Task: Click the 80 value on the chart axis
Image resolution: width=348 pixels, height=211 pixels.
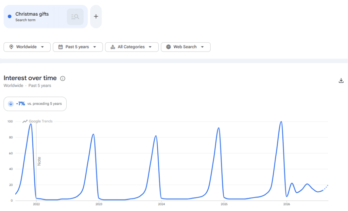Action: (x=11, y=137)
